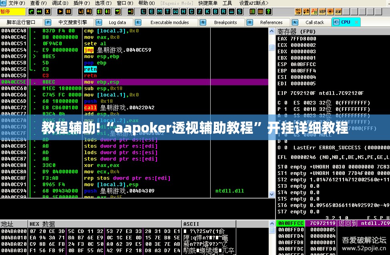
Task: Switch to the Executable modules tab
Action: point(166,22)
